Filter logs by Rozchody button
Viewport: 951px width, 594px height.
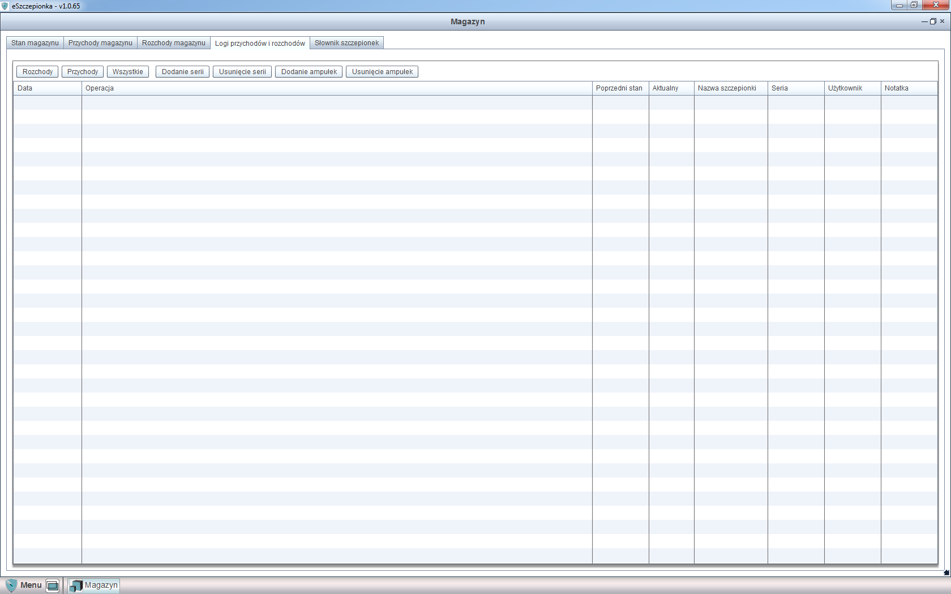click(37, 72)
